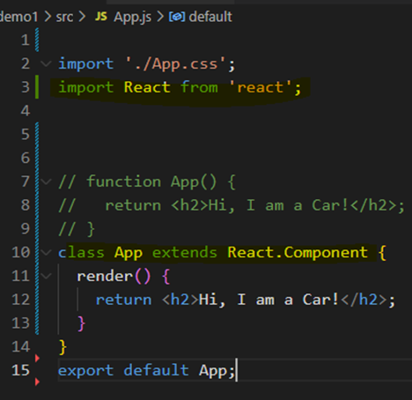The image size is (412, 400).
Task: Click the 'export' keyword on line 15
Action: tap(85, 371)
